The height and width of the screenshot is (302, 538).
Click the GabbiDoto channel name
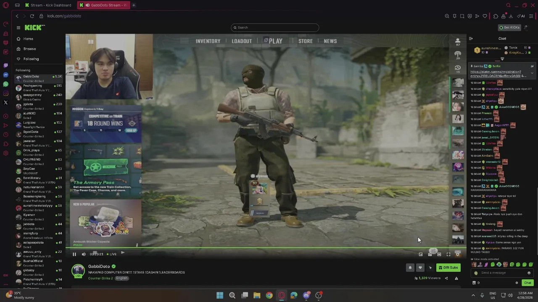pos(99,266)
